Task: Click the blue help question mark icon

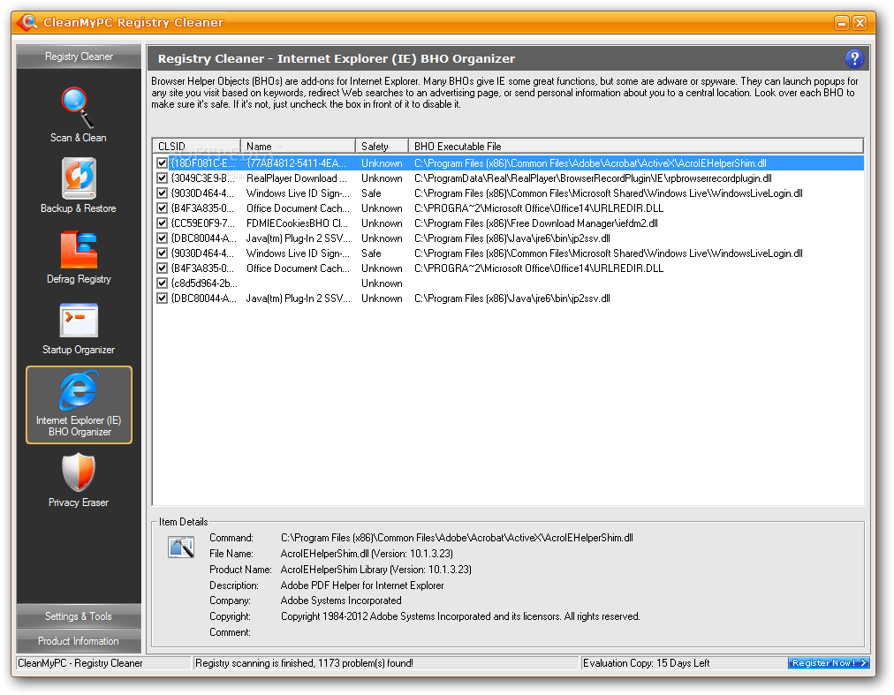Action: [x=854, y=58]
